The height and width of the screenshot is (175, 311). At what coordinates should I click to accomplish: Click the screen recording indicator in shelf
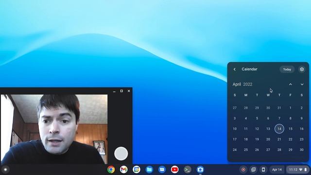243,170
